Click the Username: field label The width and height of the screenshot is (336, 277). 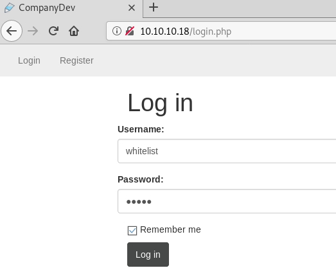pyautogui.click(x=141, y=129)
